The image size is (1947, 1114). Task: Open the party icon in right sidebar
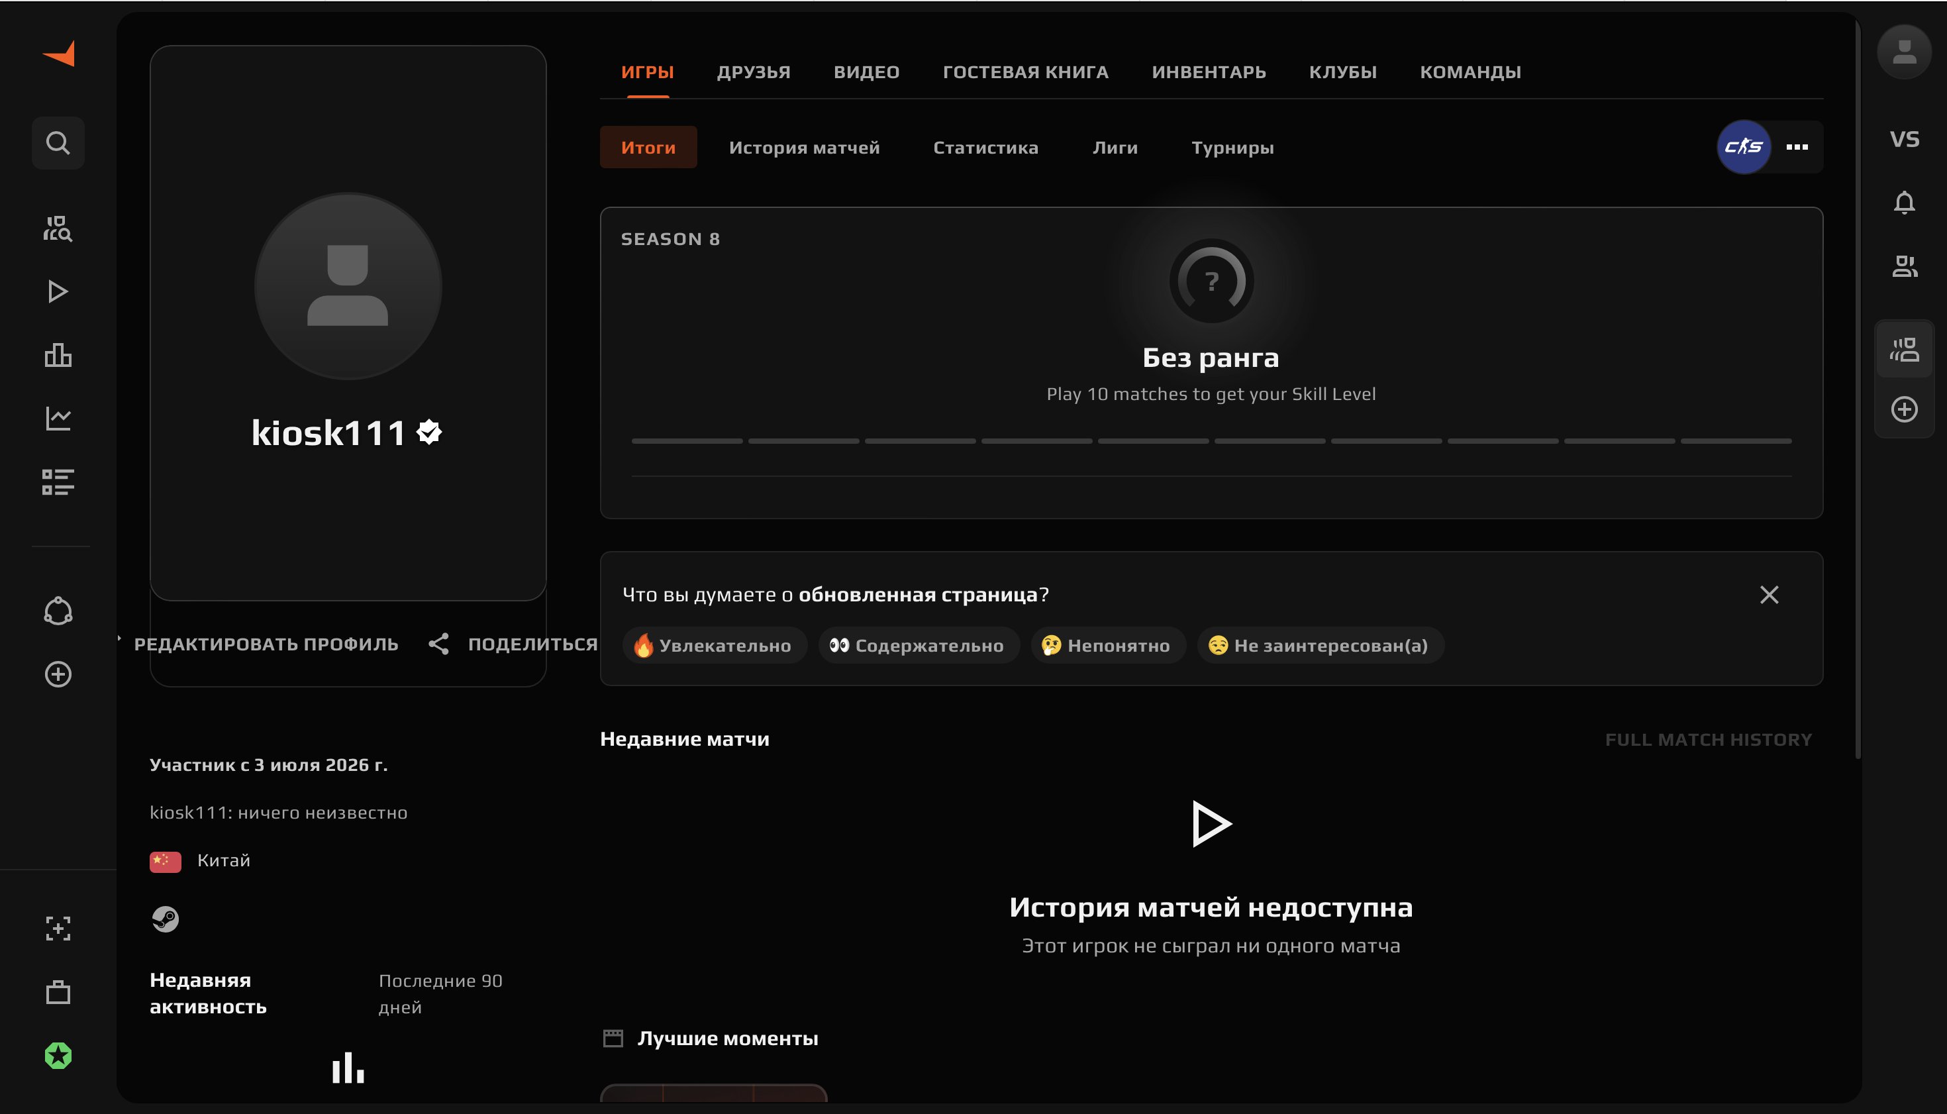1904,350
